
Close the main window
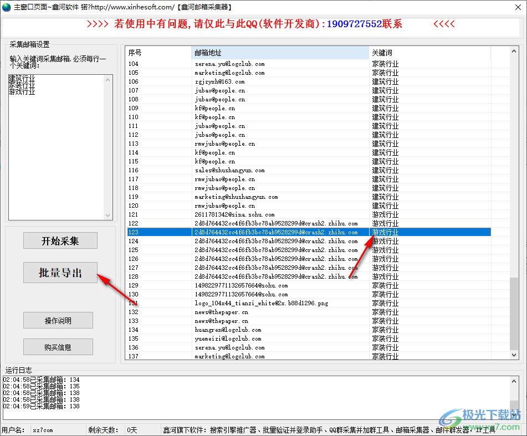coord(518,7)
